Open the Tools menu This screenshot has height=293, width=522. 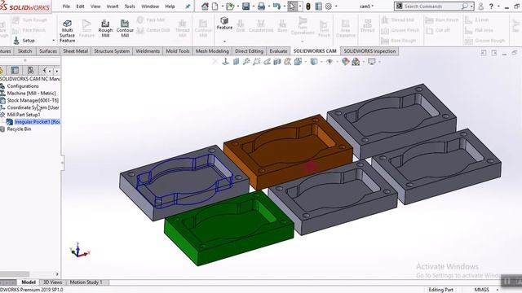(130, 6)
